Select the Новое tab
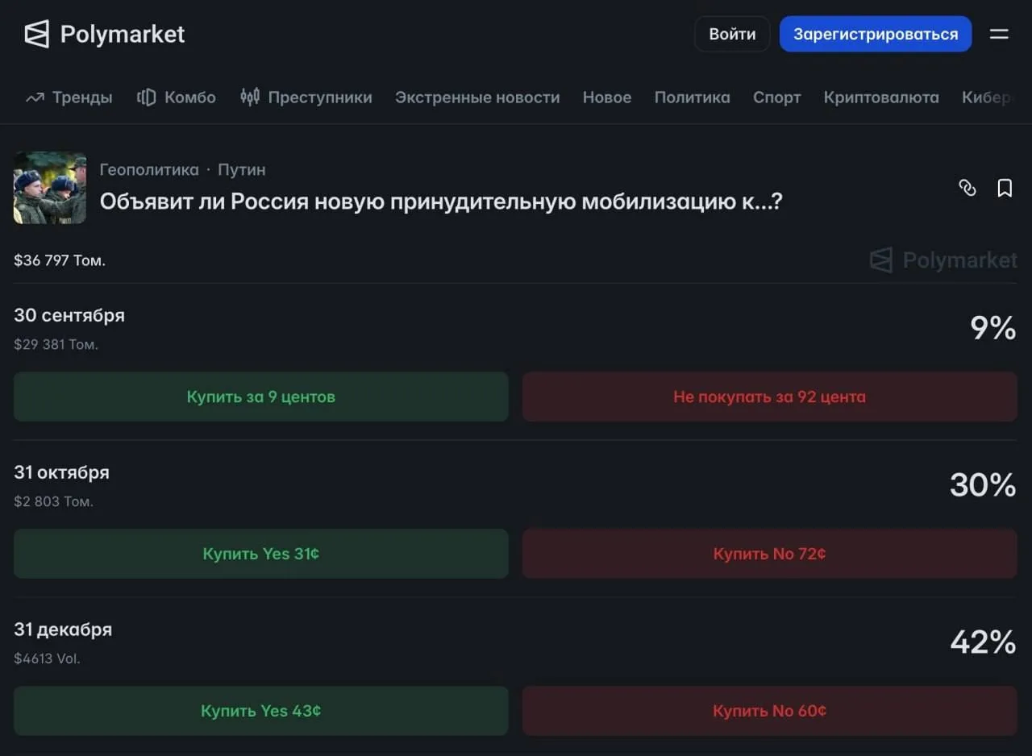1032x756 pixels. pyautogui.click(x=607, y=98)
